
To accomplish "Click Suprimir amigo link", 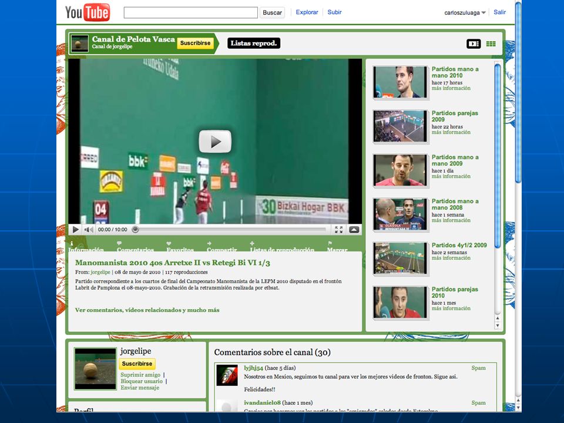I will click(140, 375).
